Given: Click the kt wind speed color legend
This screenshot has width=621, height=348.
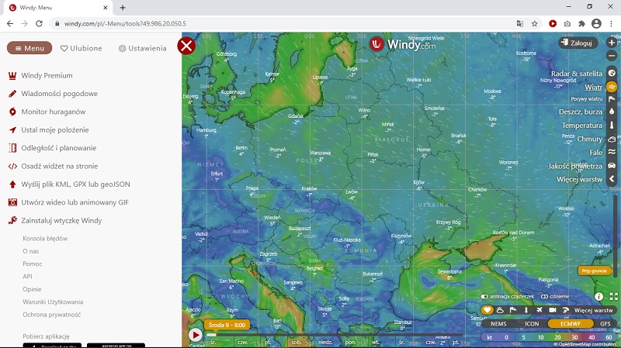Looking at the screenshot, I should (490, 337).
